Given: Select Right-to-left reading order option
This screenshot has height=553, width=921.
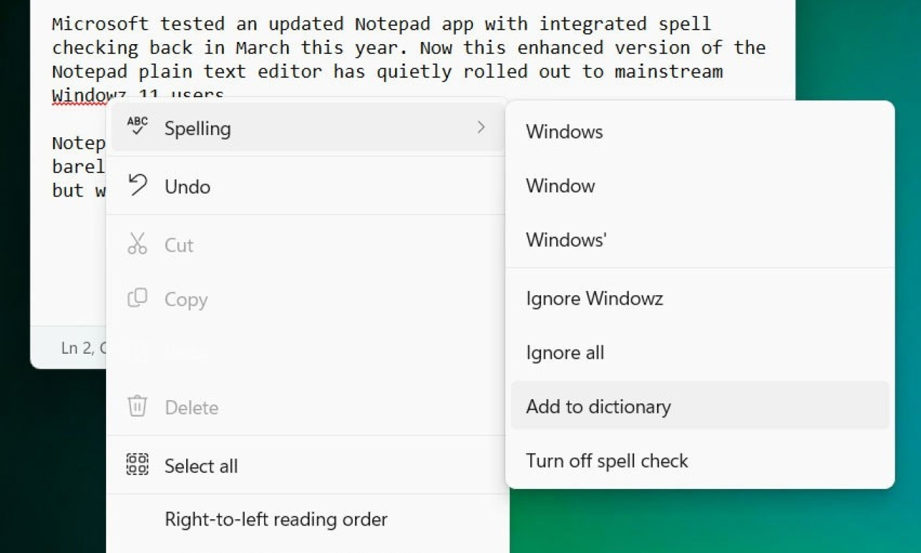Looking at the screenshot, I should (x=307, y=519).
